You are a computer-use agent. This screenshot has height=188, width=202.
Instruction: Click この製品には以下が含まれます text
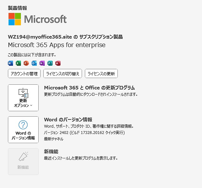[32, 55]
